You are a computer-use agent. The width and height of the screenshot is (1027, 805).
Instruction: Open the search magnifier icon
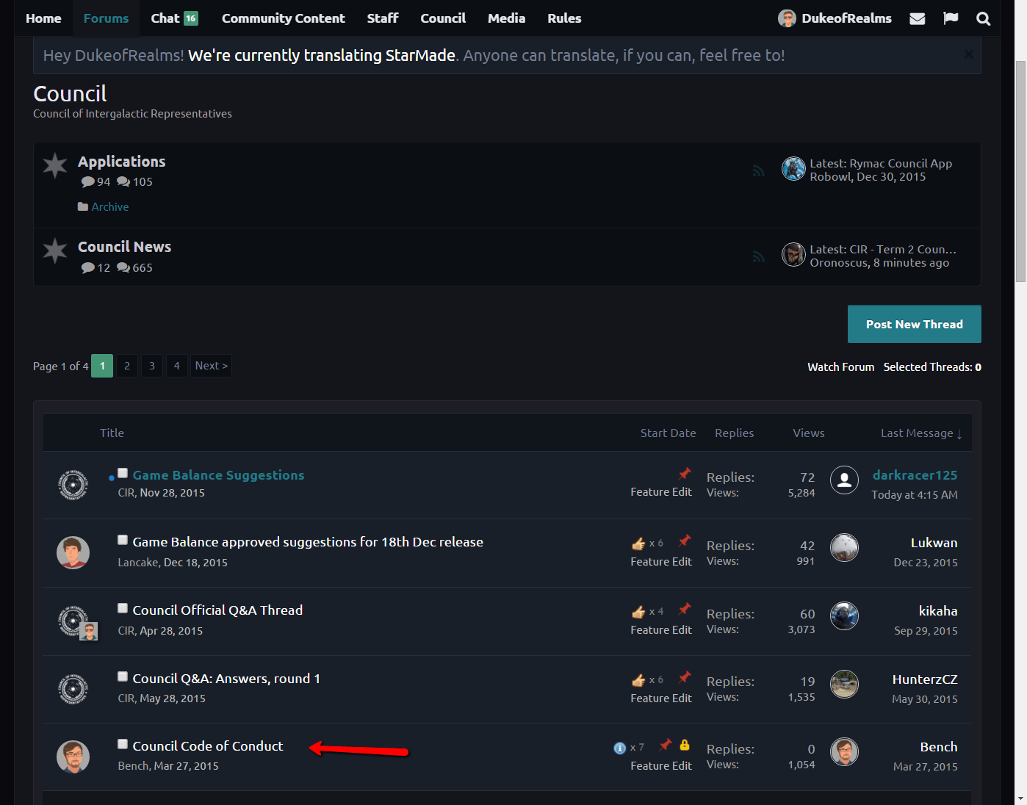pyautogui.click(x=983, y=18)
